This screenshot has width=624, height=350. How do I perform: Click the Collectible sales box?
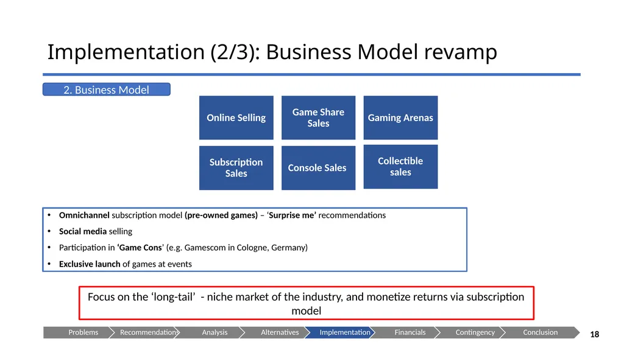coord(400,167)
